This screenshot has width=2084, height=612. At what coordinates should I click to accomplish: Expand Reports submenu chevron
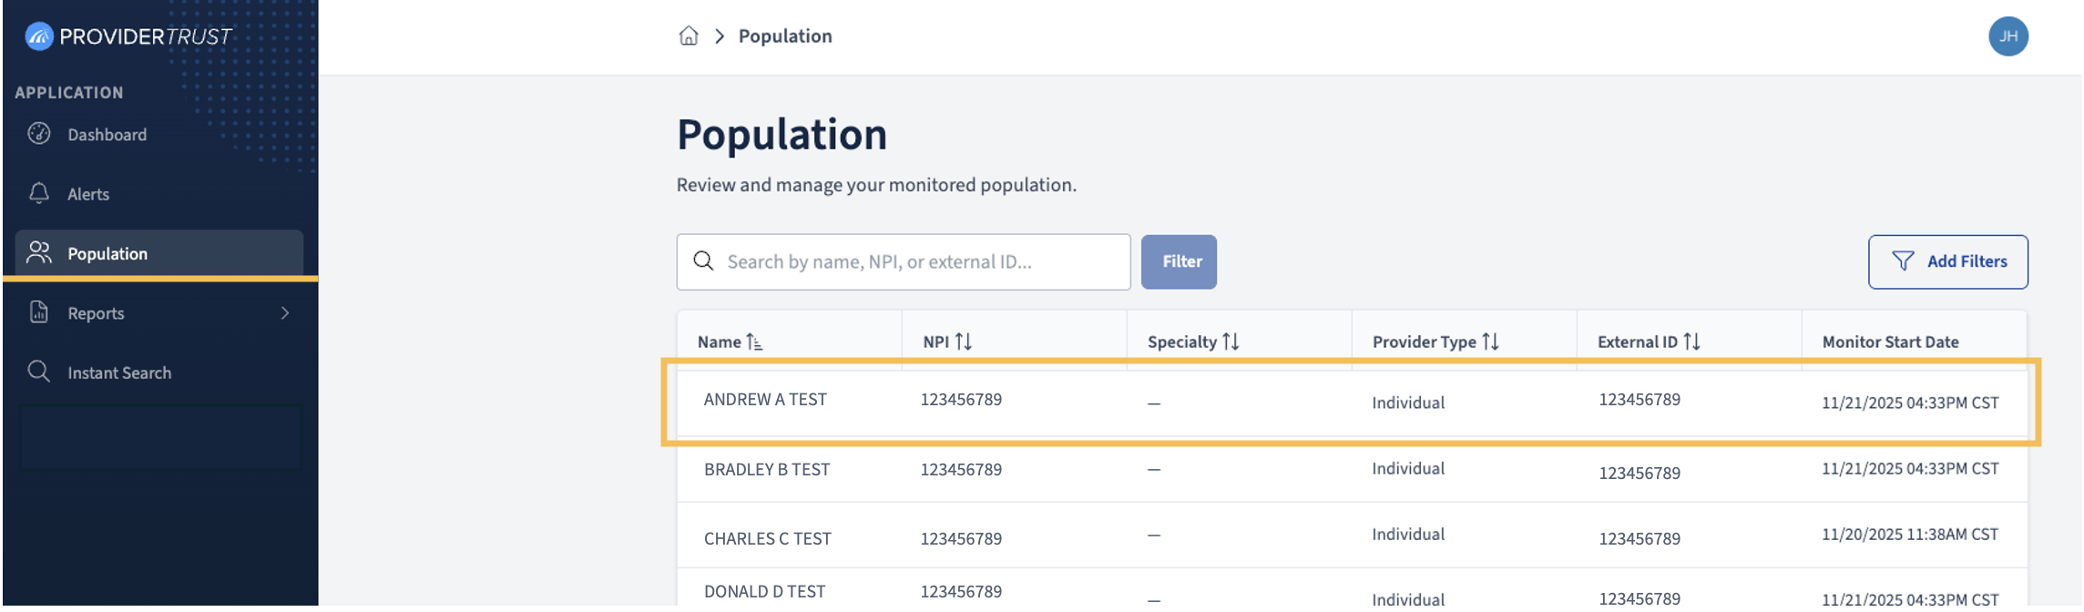[x=285, y=313]
